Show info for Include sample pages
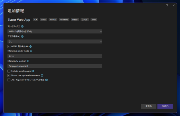This screenshot has height=116, width=180. click(x=33, y=71)
